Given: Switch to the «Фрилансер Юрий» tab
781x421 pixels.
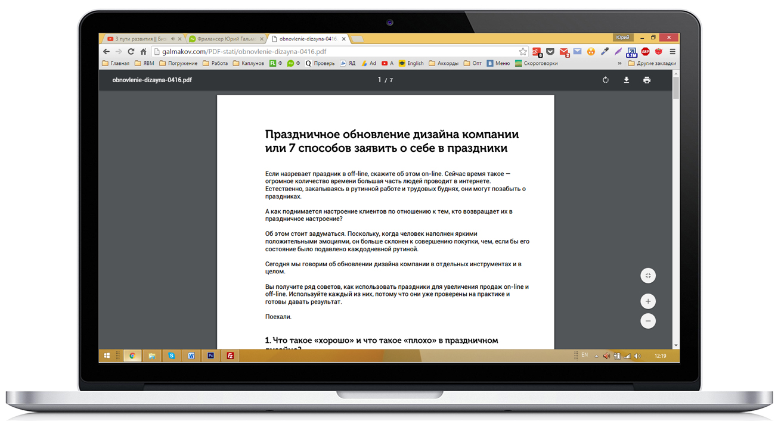Looking at the screenshot, I should [x=226, y=39].
